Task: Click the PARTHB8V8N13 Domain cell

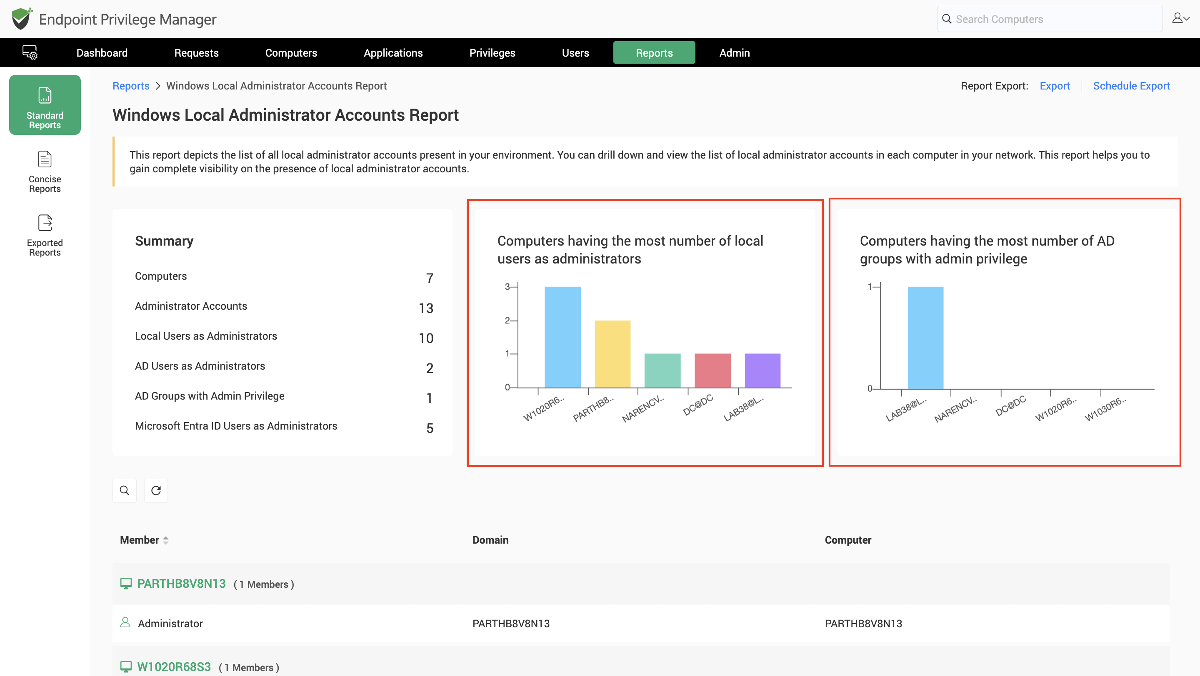Action: [511, 624]
